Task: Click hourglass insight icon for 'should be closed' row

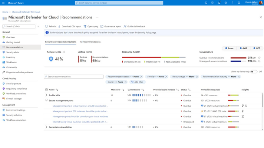Action: tap(243, 117)
